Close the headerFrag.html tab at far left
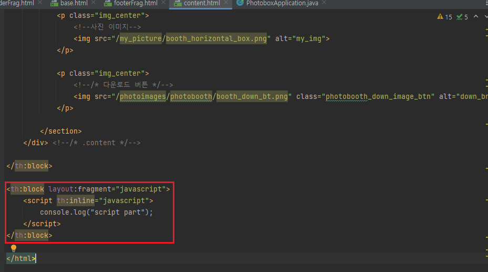The height and width of the screenshot is (272, 488). [40, 3]
